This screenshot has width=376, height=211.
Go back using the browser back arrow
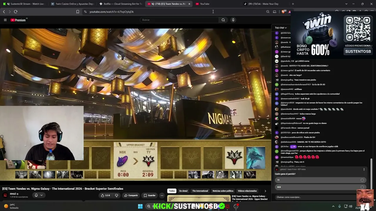4,12
